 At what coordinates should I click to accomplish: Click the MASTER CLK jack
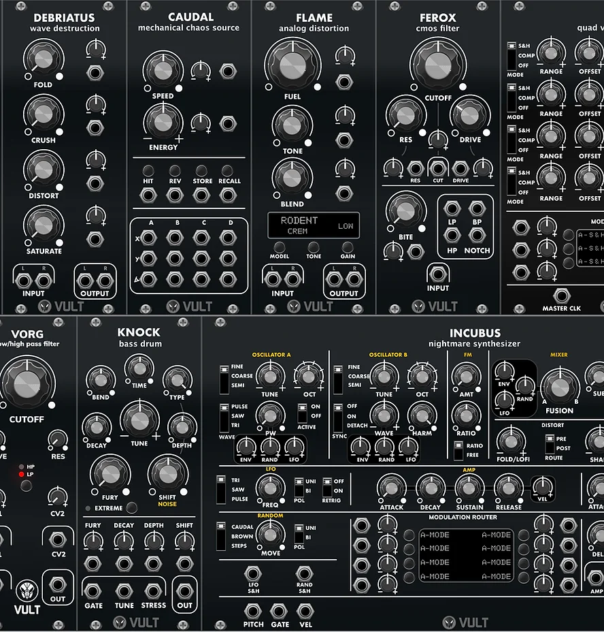(561, 296)
